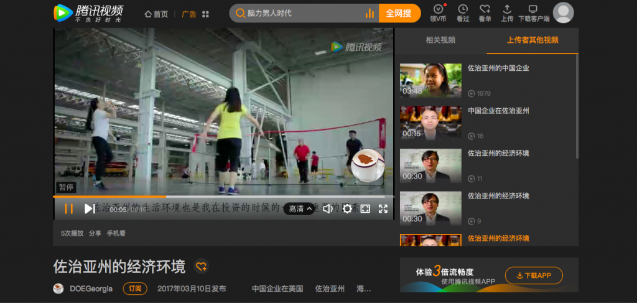Viewport: 637px width, 306px height.
Task: Open player settings gear icon
Action: click(347, 209)
